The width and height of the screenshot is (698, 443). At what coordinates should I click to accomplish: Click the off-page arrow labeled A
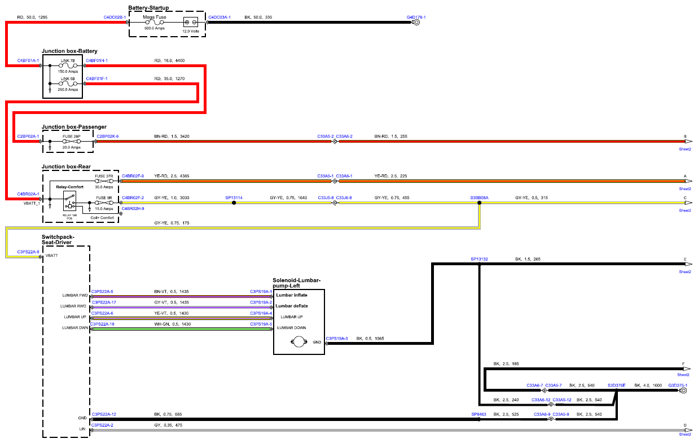[687, 181]
